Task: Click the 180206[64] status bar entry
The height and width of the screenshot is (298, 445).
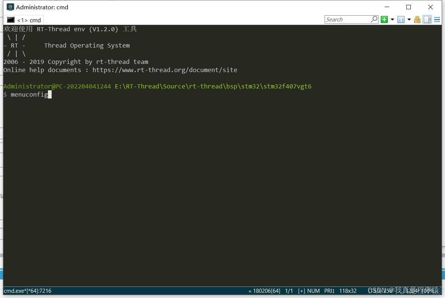Action: (266, 291)
